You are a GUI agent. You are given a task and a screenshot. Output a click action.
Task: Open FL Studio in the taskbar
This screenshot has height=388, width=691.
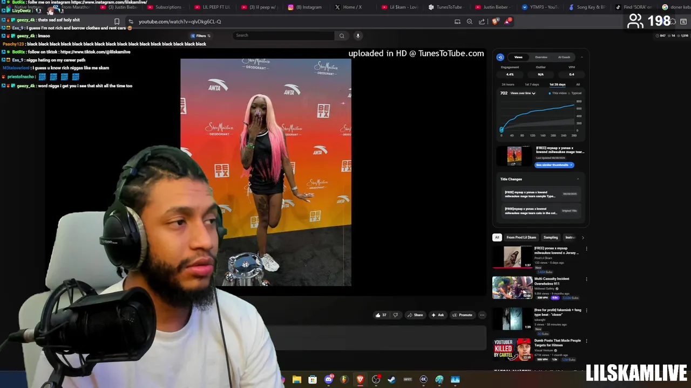point(344,379)
